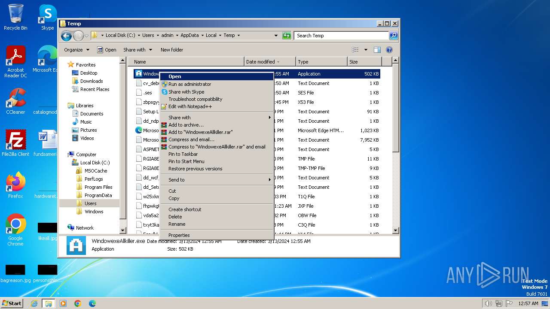Click the Name column header

[186, 62]
